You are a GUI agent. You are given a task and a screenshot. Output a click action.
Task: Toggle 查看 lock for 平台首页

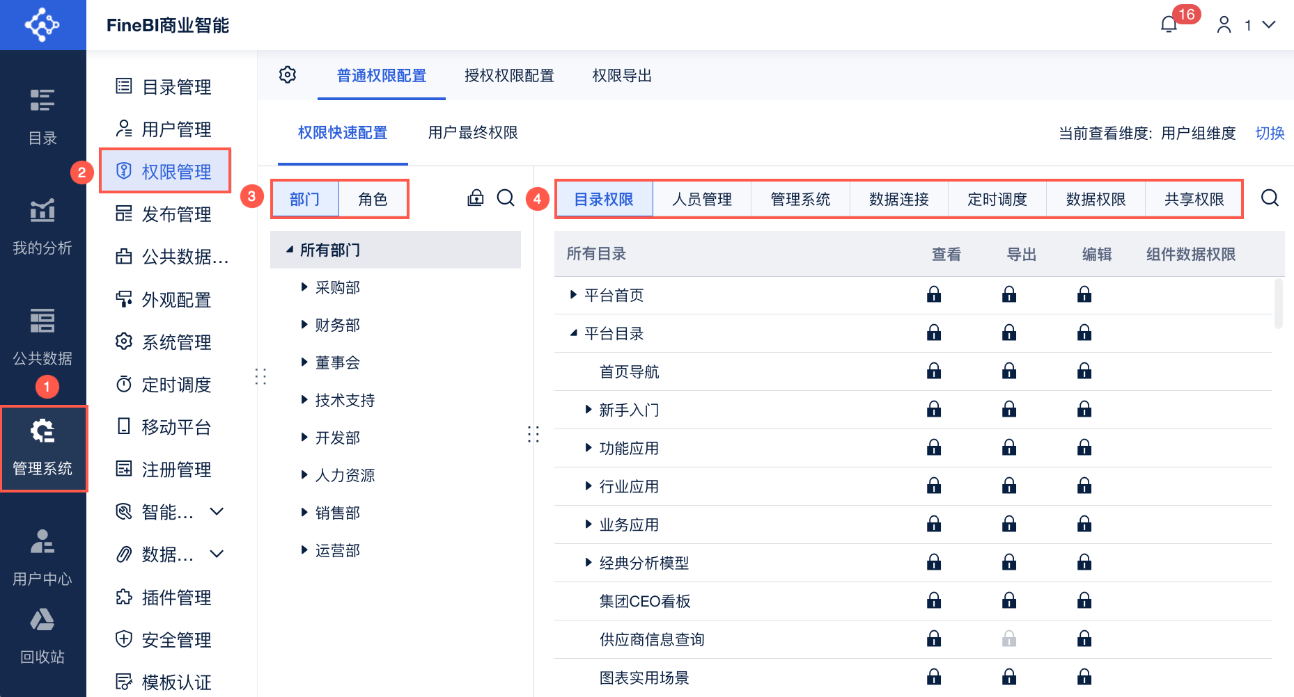(934, 294)
